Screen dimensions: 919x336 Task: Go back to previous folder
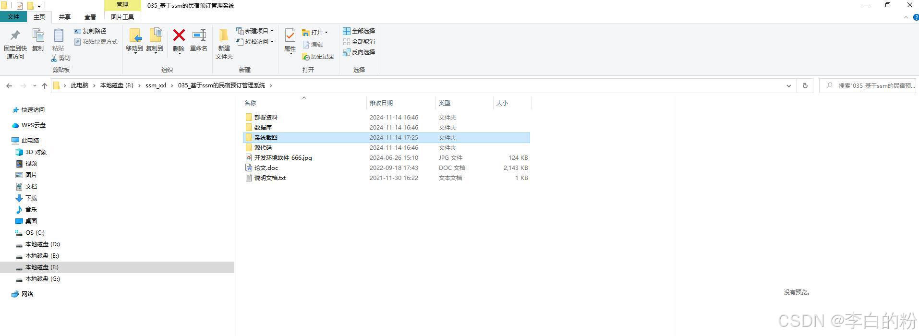9,85
